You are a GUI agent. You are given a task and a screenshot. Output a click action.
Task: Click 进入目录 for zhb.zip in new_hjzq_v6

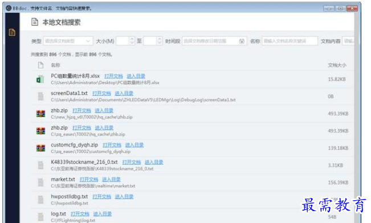click(104, 110)
